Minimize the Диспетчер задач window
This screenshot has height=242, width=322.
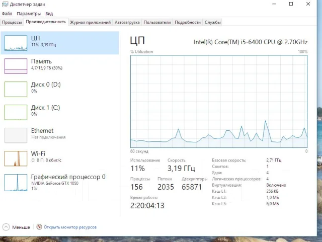[x=274, y=4]
